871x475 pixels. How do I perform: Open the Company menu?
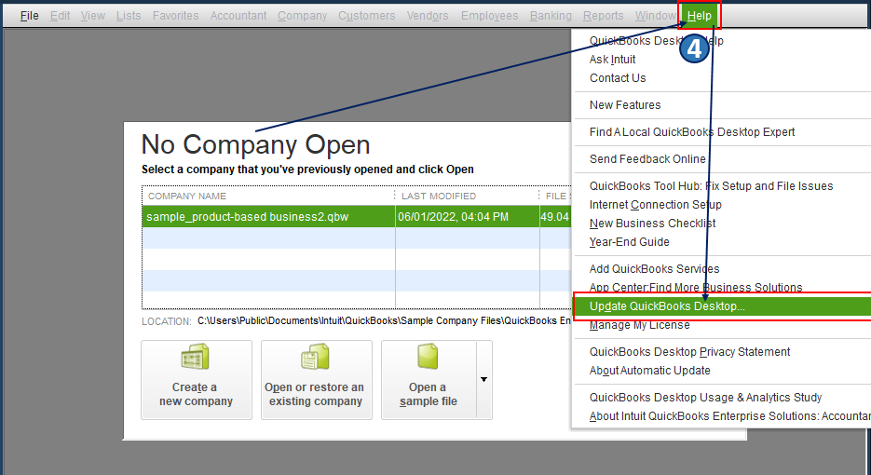tap(302, 16)
